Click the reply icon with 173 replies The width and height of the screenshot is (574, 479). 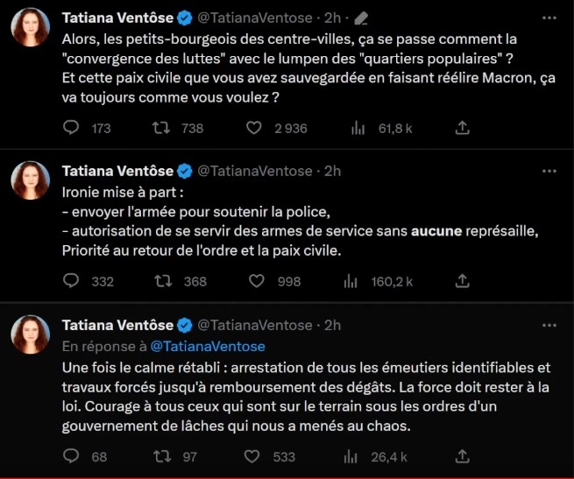(x=73, y=128)
